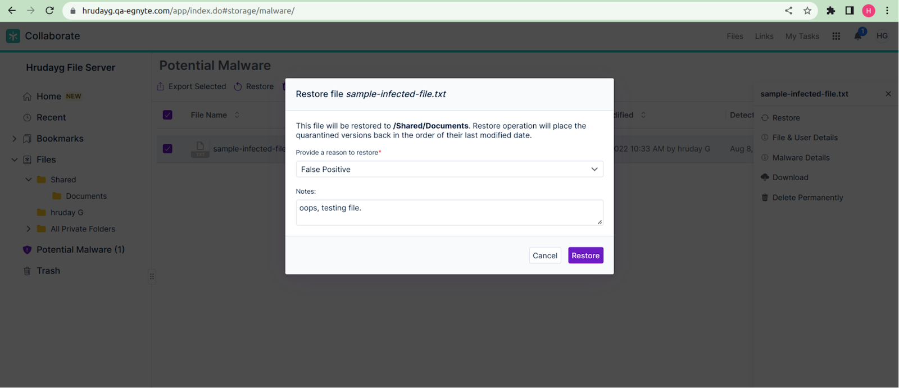
Task: Click the Home icon in sidebar
Action: click(x=27, y=97)
